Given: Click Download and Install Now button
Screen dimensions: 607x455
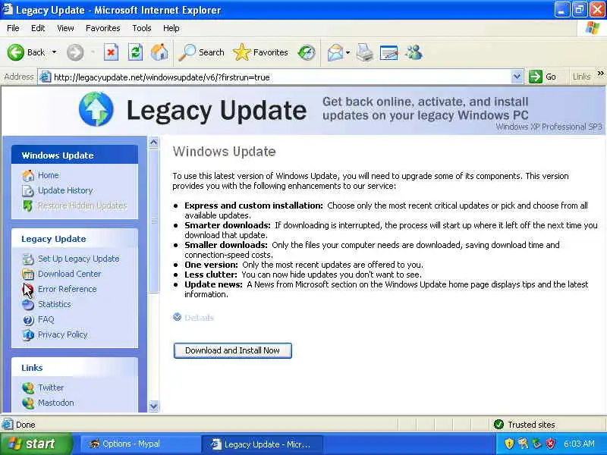Looking at the screenshot, I should tap(232, 350).
